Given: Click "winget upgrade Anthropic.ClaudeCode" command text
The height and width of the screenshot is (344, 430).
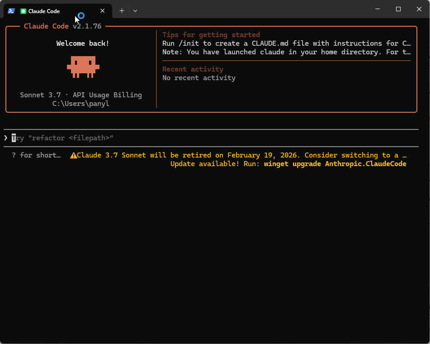Looking at the screenshot, I should [x=335, y=164].
